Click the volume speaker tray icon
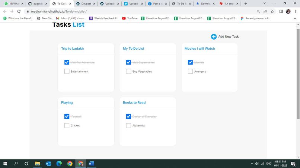300x168 pixels. (257, 164)
